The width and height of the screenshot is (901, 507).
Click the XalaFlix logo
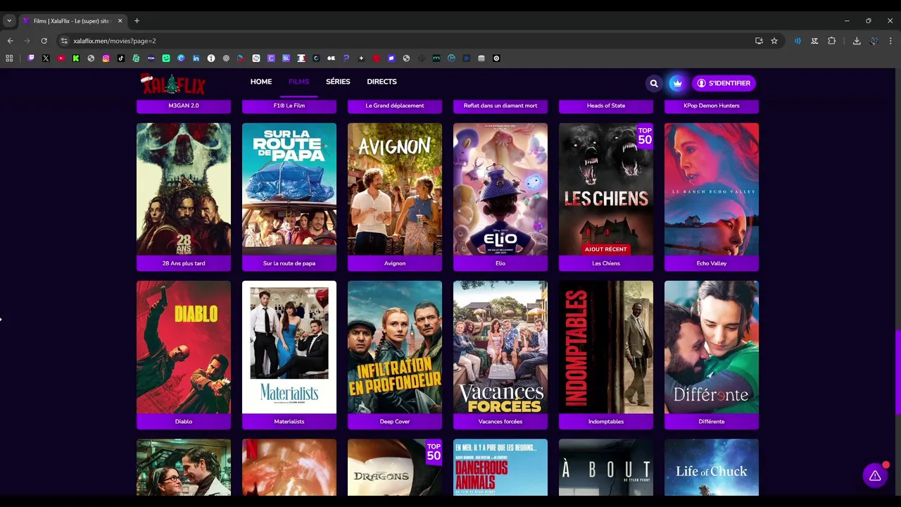pyautogui.click(x=173, y=83)
